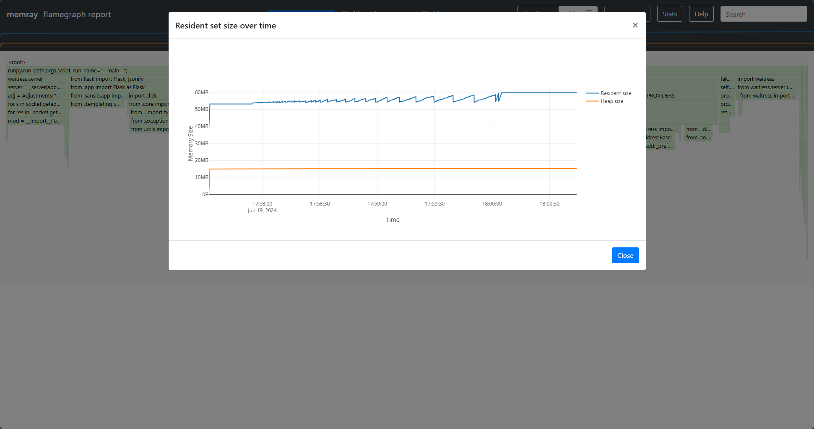Open the Help dialog

tap(701, 14)
